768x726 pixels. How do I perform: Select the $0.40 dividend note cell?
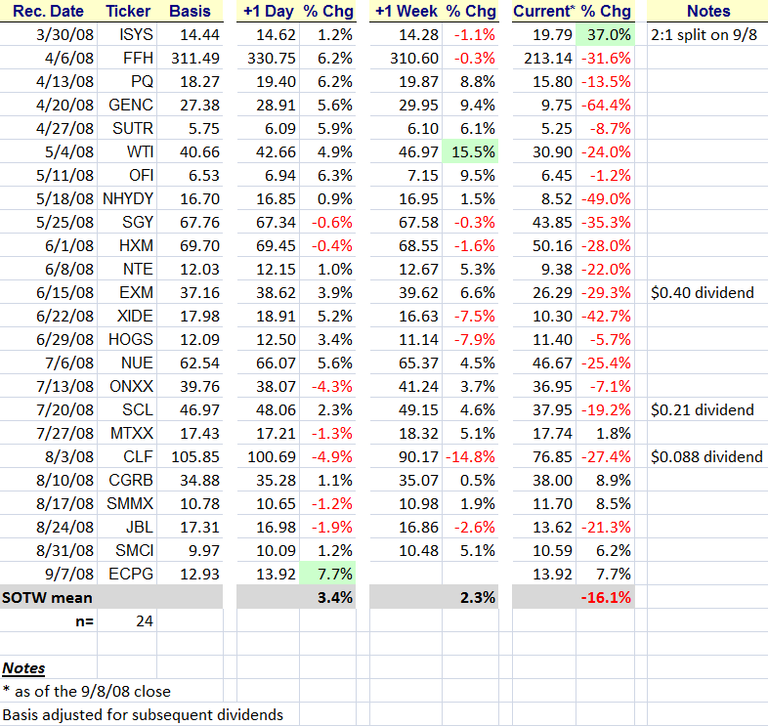coord(702,291)
